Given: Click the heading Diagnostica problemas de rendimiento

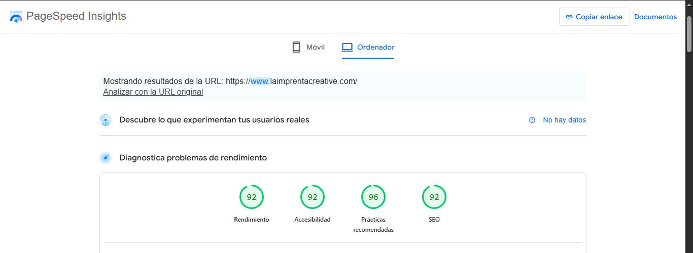Looking at the screenshot, I should tap(193, 158).
